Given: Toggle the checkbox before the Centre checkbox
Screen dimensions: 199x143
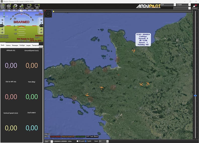Looking at the screenshot, I should coord(77,141).
